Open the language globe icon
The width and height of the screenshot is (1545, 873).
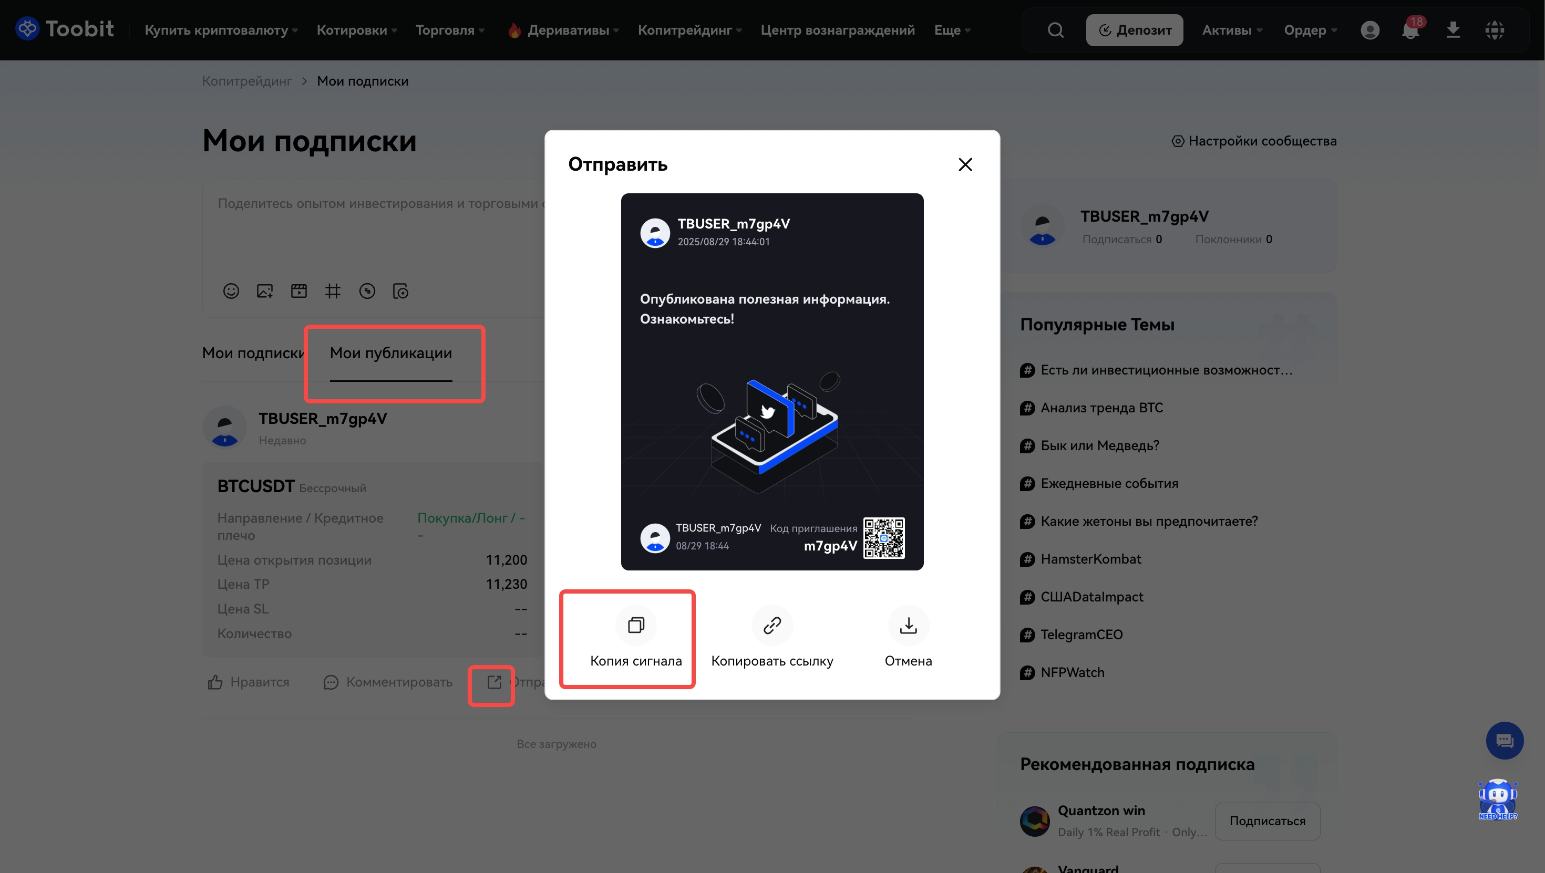pos(1494,30)
